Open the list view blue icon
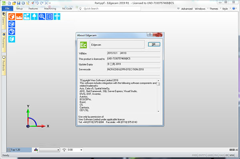 (49, 16)
